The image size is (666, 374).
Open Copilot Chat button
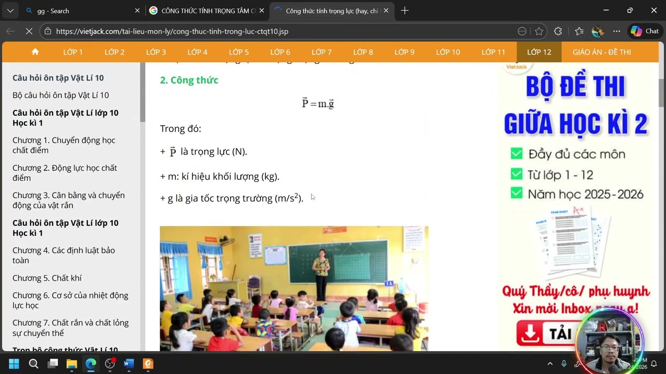645,31
